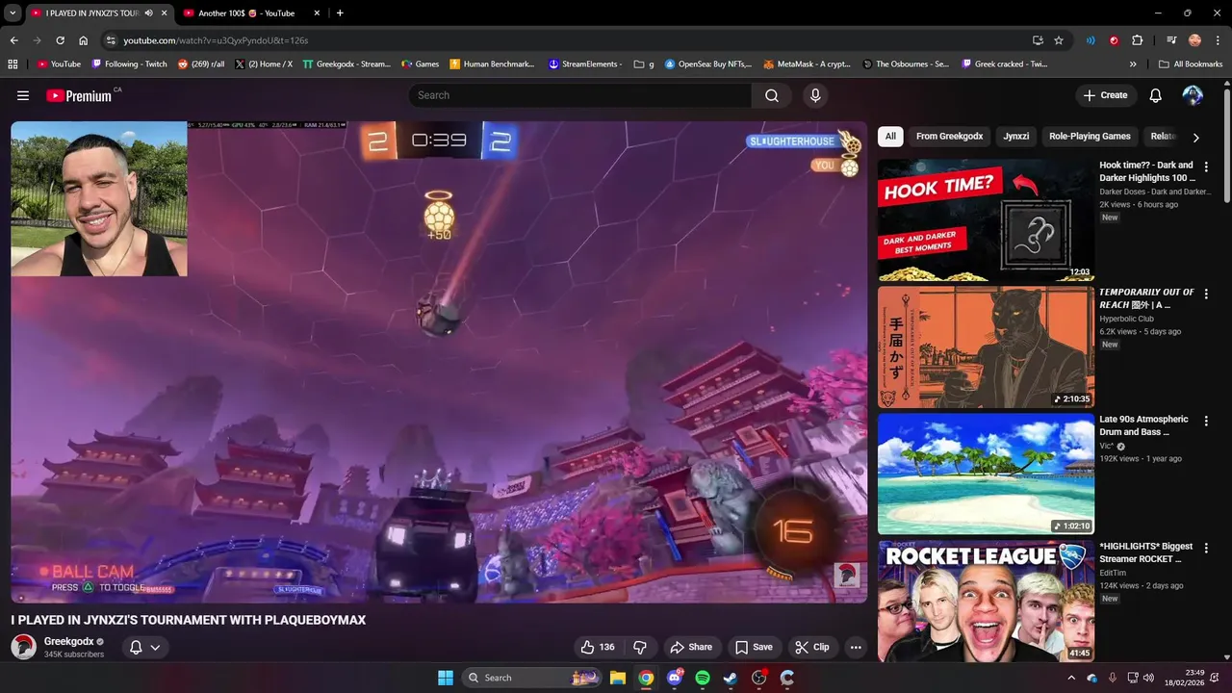Open Spotify from the taskbar
Screen dimensions: 1232x693
coord(703,678)
